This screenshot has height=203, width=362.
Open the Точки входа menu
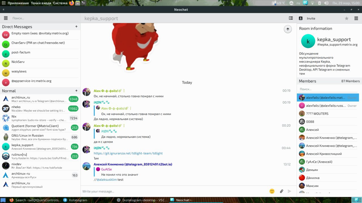[41, 3]
